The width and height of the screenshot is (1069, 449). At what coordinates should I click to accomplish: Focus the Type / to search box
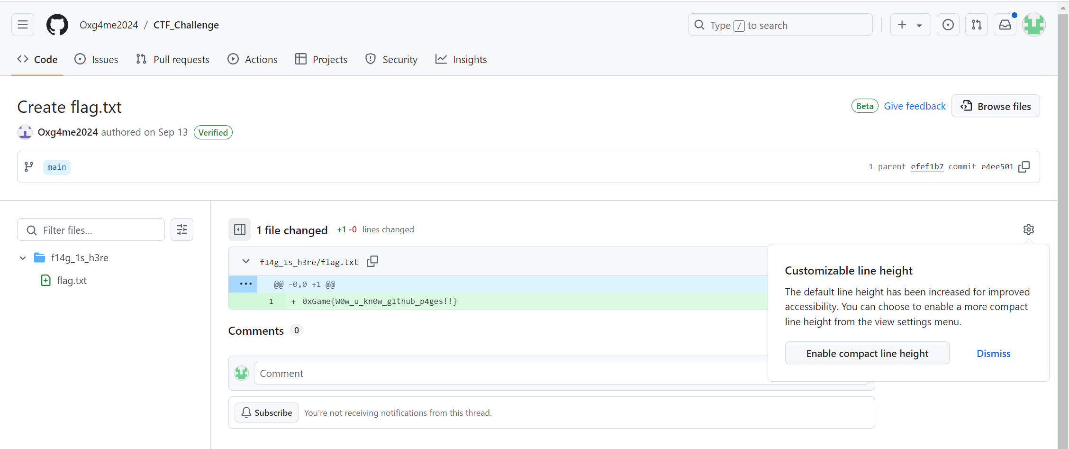(780, 25)
